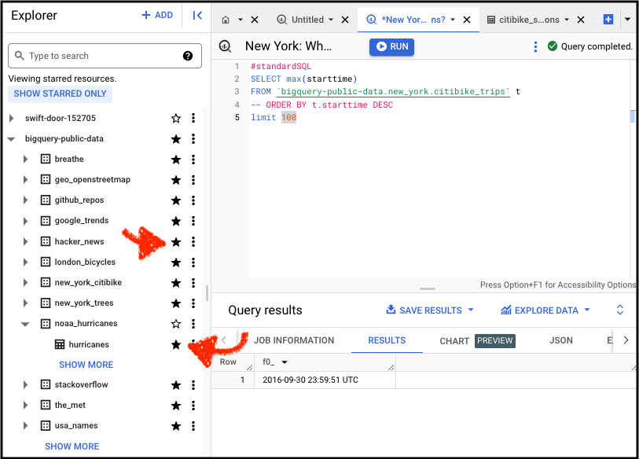Unstar the london_bicycles dataset
639x459 pixels.
[x=176, y=262]
